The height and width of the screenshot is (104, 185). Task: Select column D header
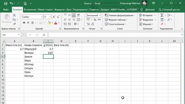[x=62, y=41]
